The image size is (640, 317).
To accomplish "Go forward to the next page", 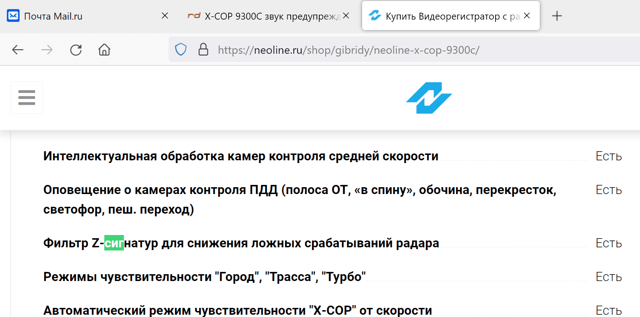I will (46, 50).
